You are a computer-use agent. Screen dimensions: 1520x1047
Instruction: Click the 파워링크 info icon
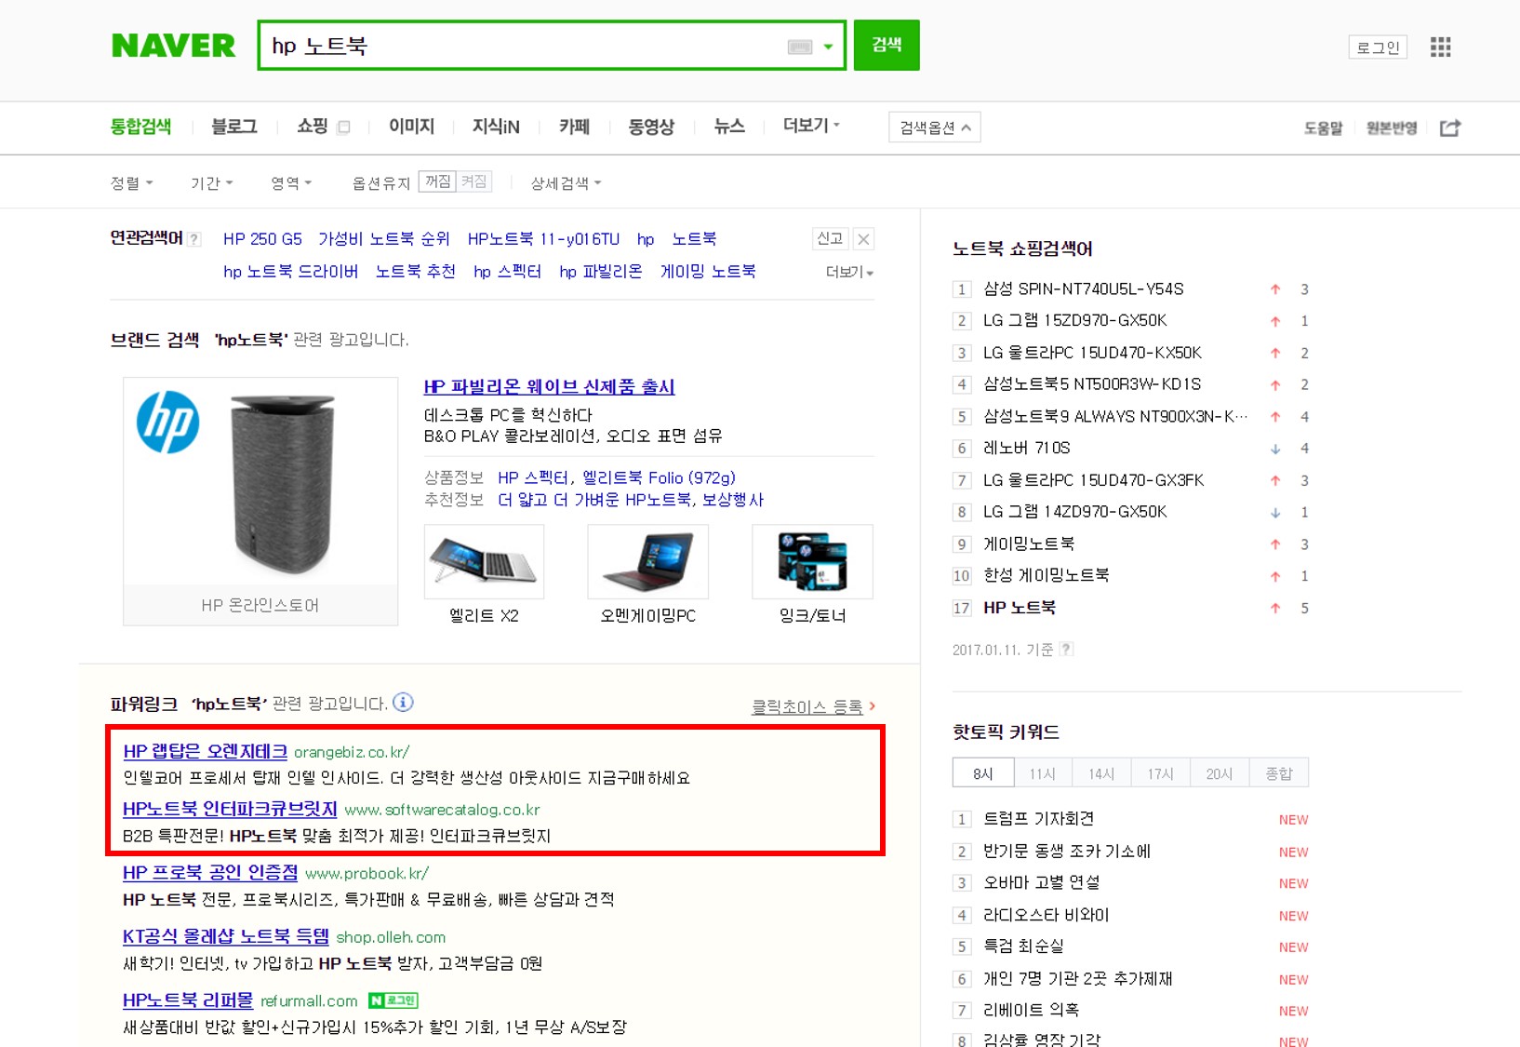[403, 703]
